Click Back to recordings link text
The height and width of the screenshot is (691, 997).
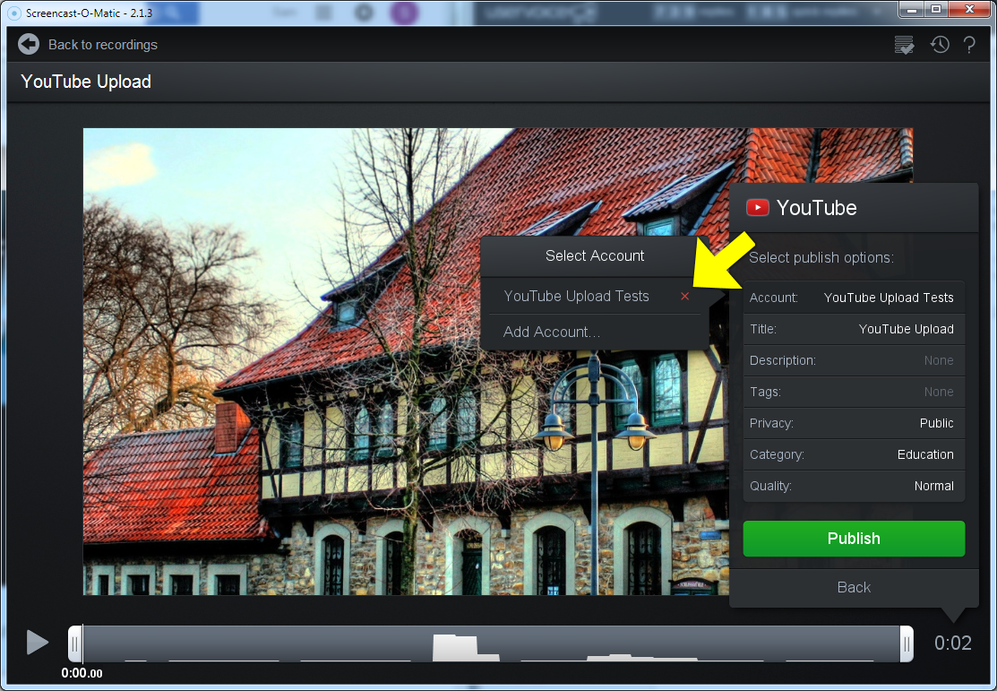click(103, 45)
